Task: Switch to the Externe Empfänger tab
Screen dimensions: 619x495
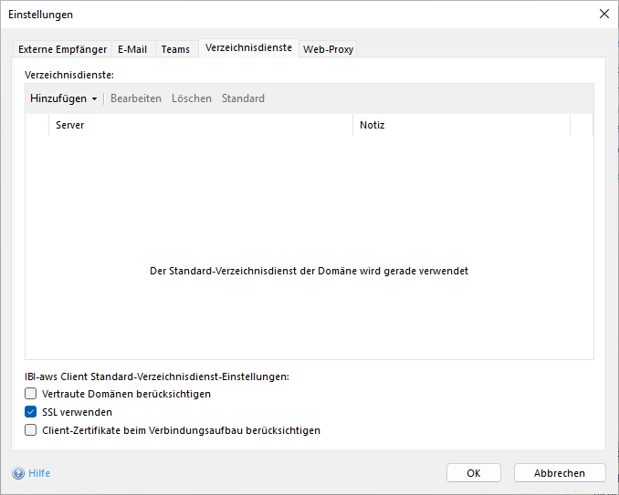Action: point(62,49)
